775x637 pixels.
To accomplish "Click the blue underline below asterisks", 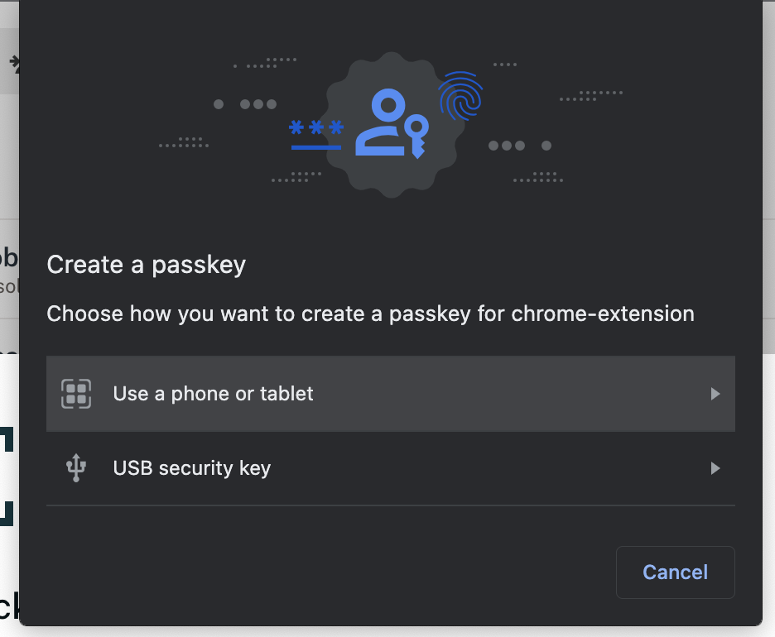I will coord(316,147).
